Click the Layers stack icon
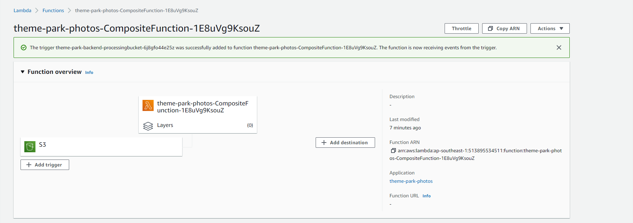Image resolution: width=633 pixels, height=223 pixels. point(148,126)
